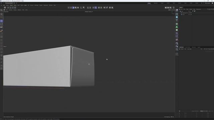Toggle Y axis lock

[10, 8]
